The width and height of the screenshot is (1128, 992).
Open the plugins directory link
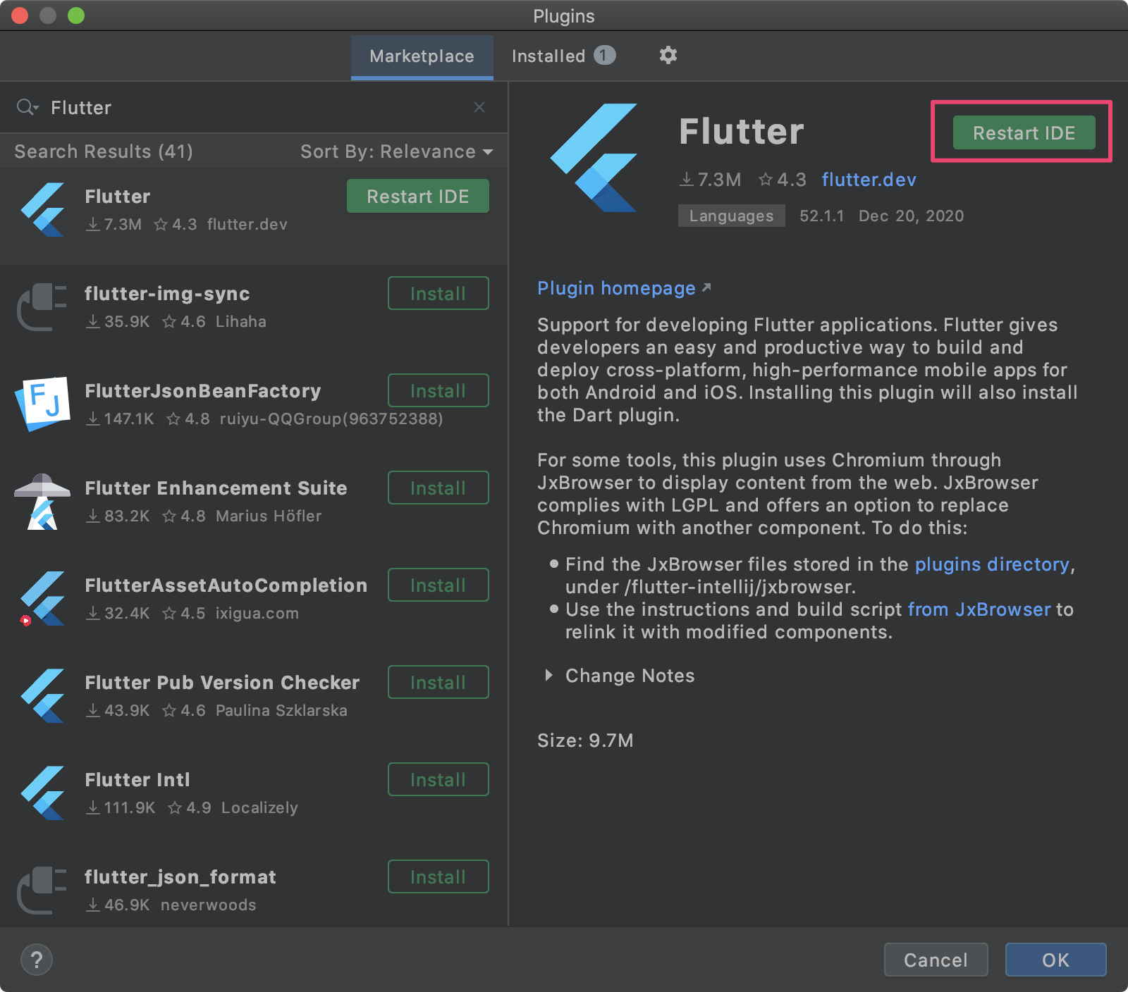[x=992, y=564]
